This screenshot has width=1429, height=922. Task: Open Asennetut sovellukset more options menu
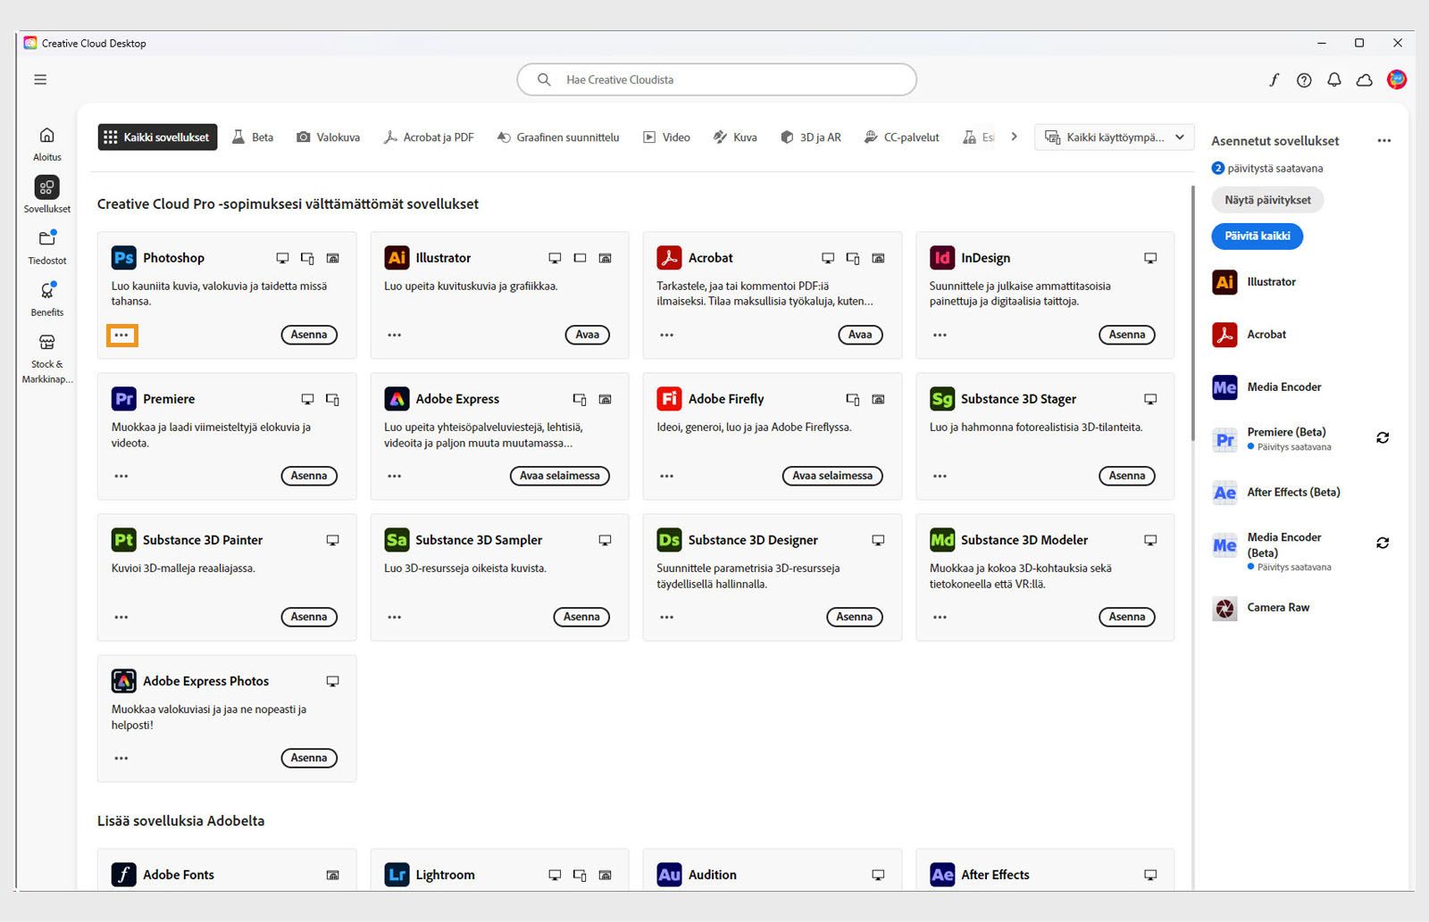(1384, 141)
